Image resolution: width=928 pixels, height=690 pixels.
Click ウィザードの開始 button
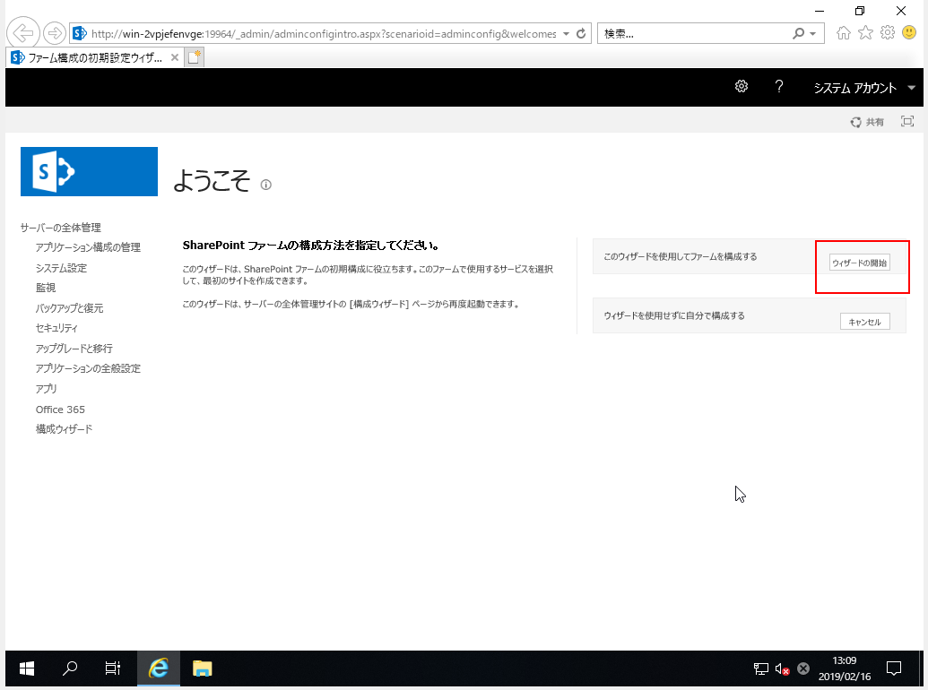[859, 263]
